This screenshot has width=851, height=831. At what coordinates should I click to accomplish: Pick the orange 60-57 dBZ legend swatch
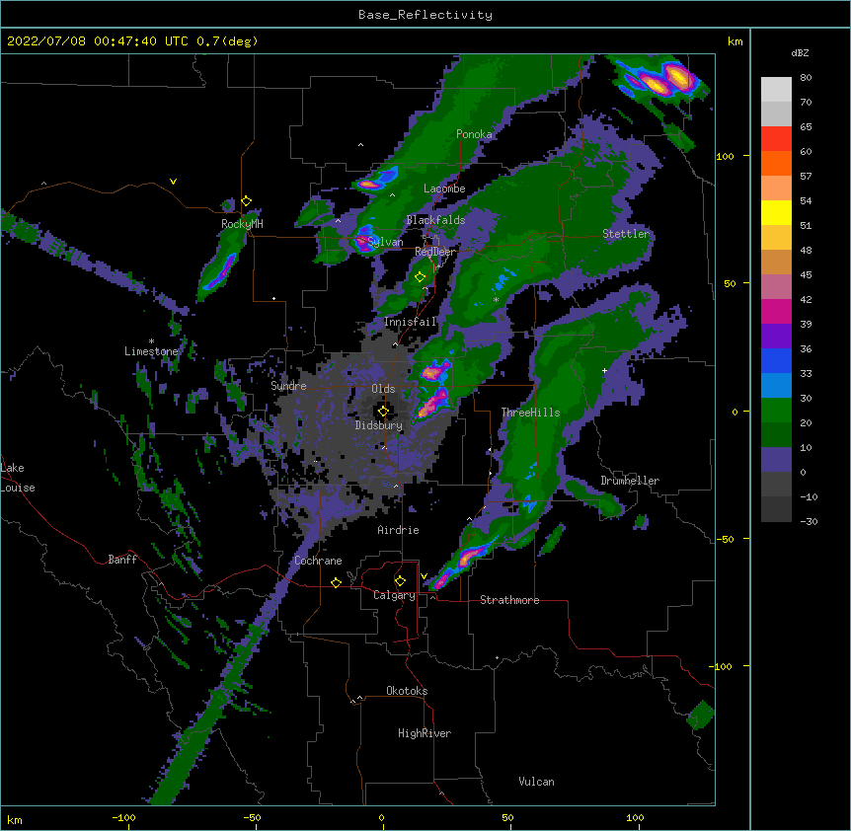(x=776, y=164)
